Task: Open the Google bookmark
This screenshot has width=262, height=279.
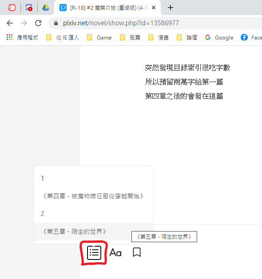Action: click(x=219, y=38)
